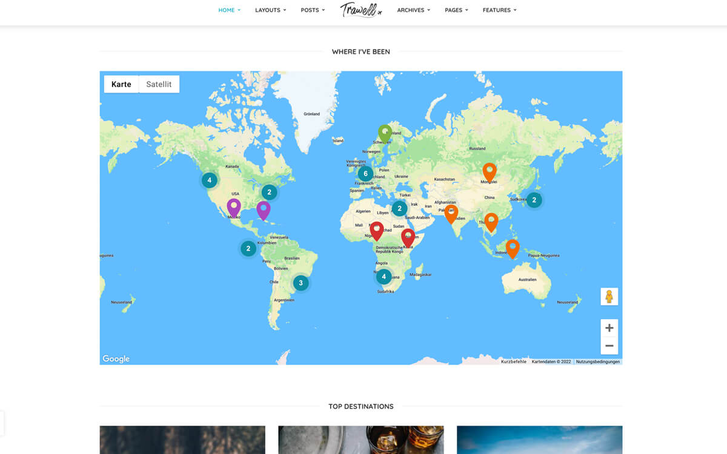This screenshot has width=727, height=454.
Task: Open the cluster of 2 near Südkorea
Action: [534, 200]
